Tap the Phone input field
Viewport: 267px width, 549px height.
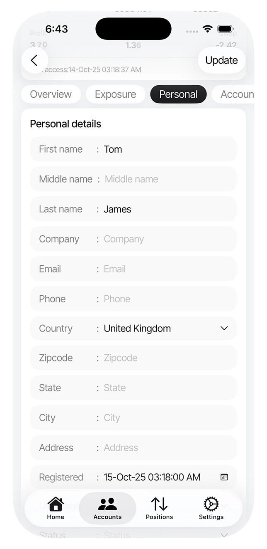click(x=166, y=299)
